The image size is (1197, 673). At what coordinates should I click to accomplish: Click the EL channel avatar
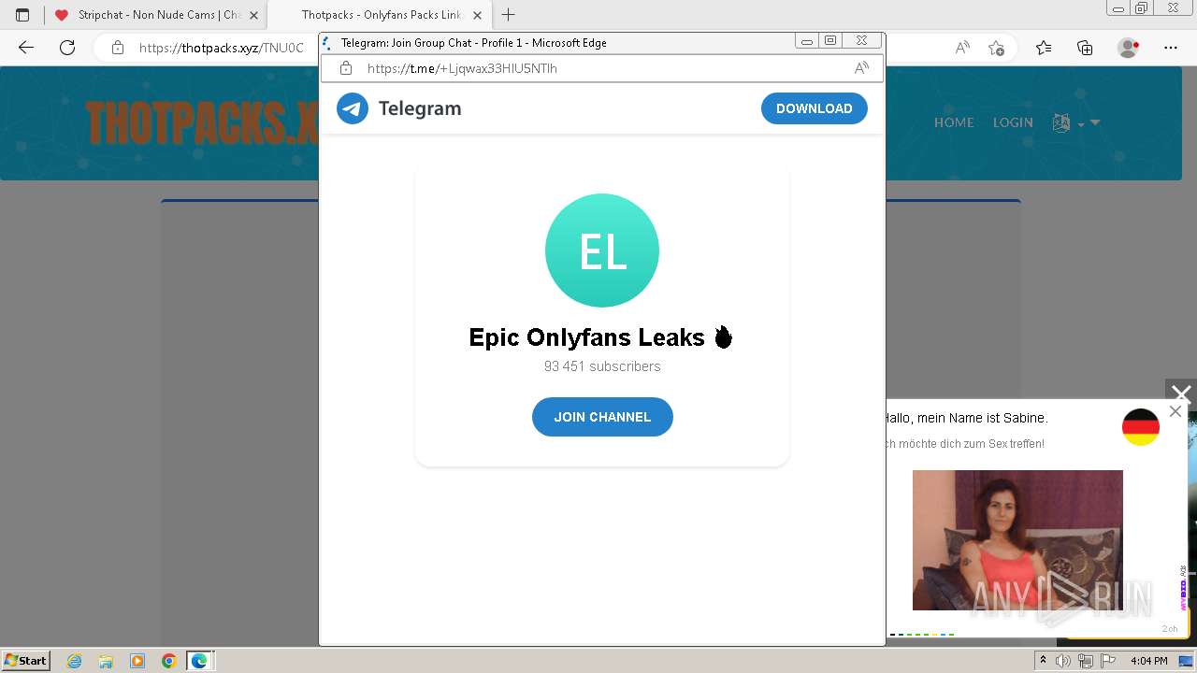602,251
